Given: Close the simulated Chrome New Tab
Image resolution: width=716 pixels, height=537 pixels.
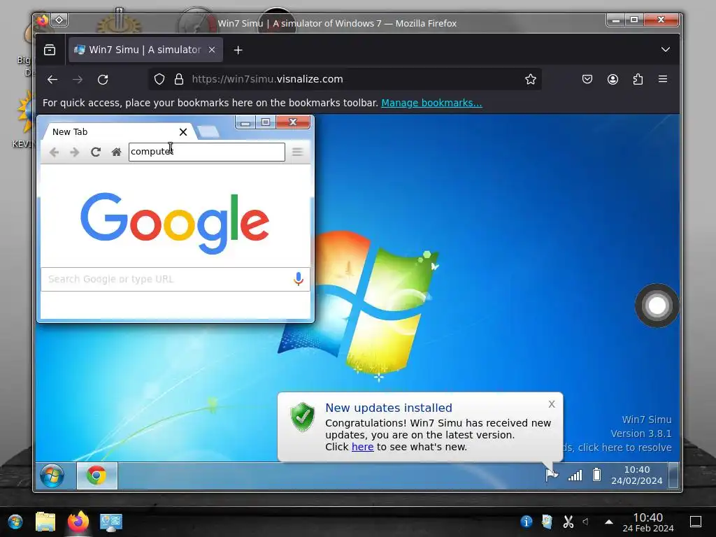Looking at the screenshot, I should 183,132.
